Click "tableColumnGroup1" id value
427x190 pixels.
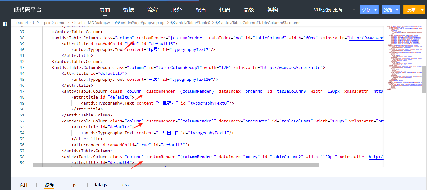pos(179,67)
